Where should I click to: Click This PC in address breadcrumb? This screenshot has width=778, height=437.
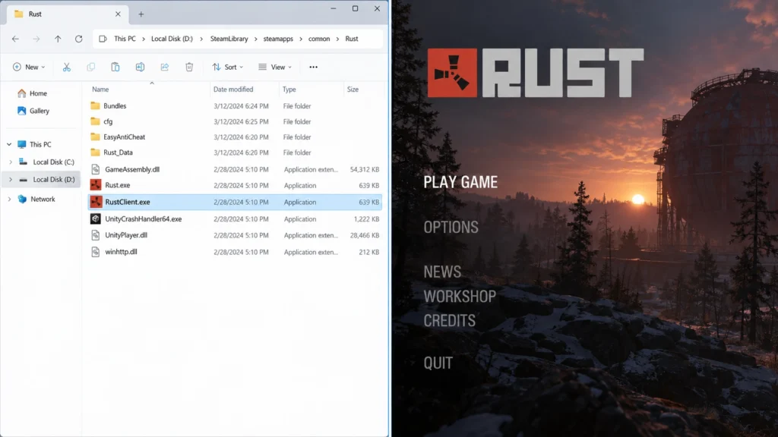125,39
